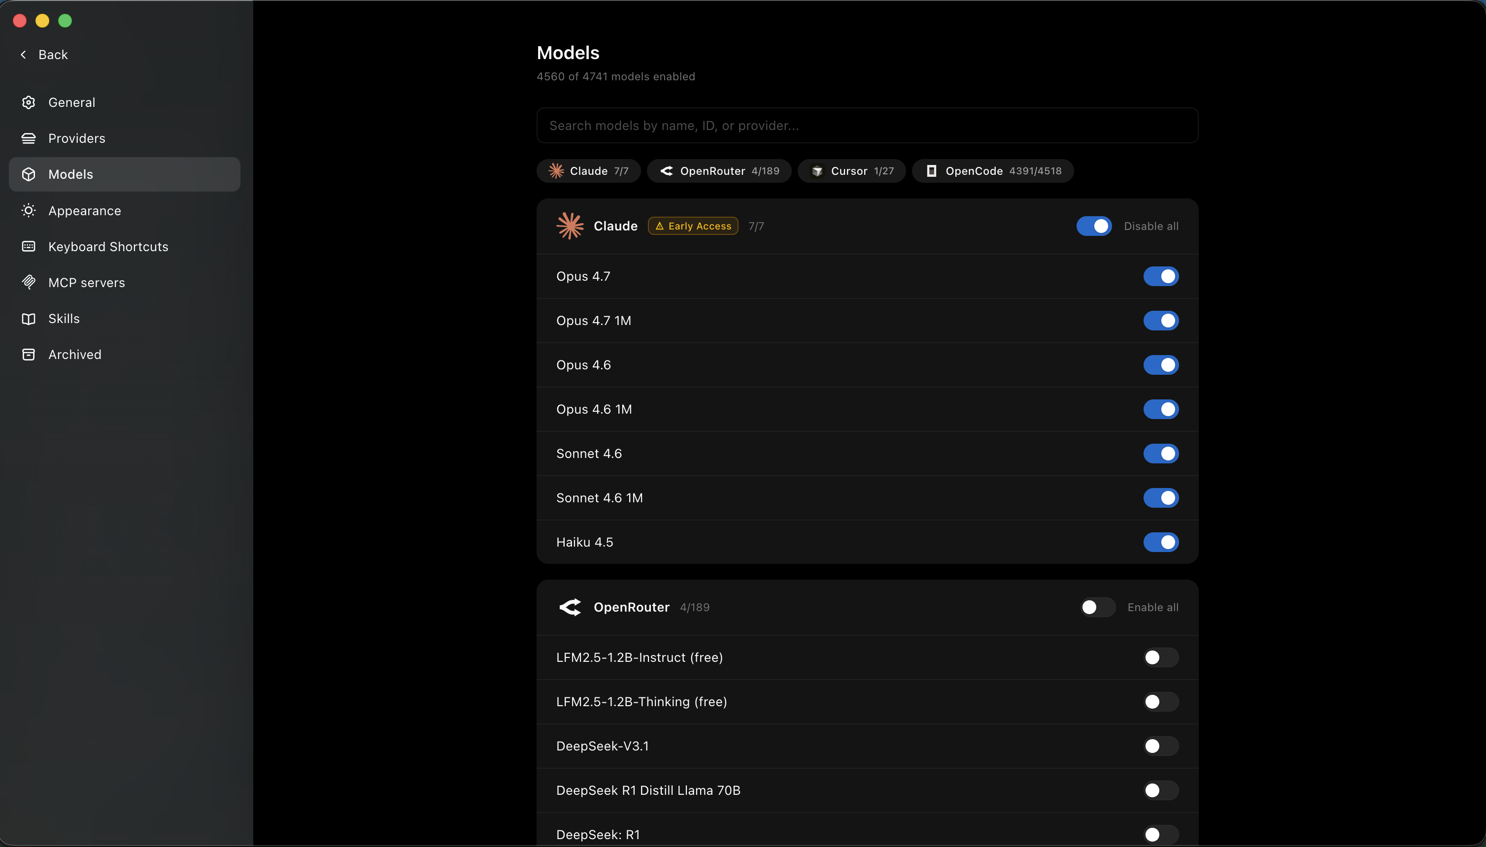Screen dimensions: 1486x847
Task: Click the 4560 of 4741 models enabled text
Action: point(616,77)
